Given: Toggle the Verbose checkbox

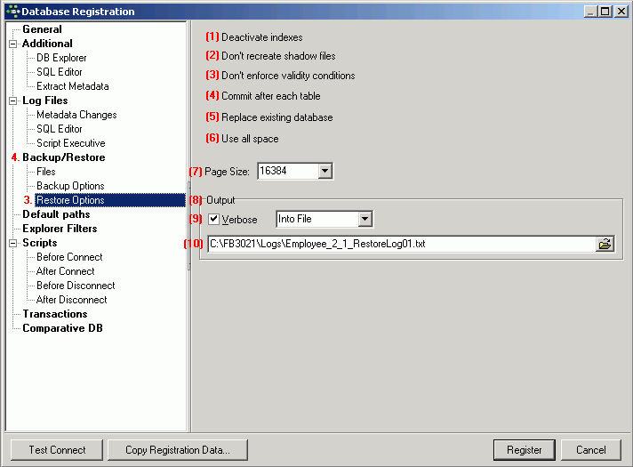Looking at the screenshot, I should click(213, 220).
